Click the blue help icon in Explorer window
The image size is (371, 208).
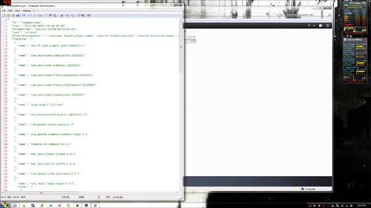click(x=328, y=25)
